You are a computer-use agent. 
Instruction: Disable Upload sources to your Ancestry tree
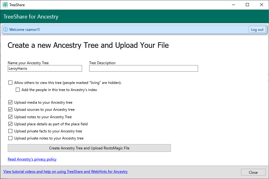tap(10, 110)
